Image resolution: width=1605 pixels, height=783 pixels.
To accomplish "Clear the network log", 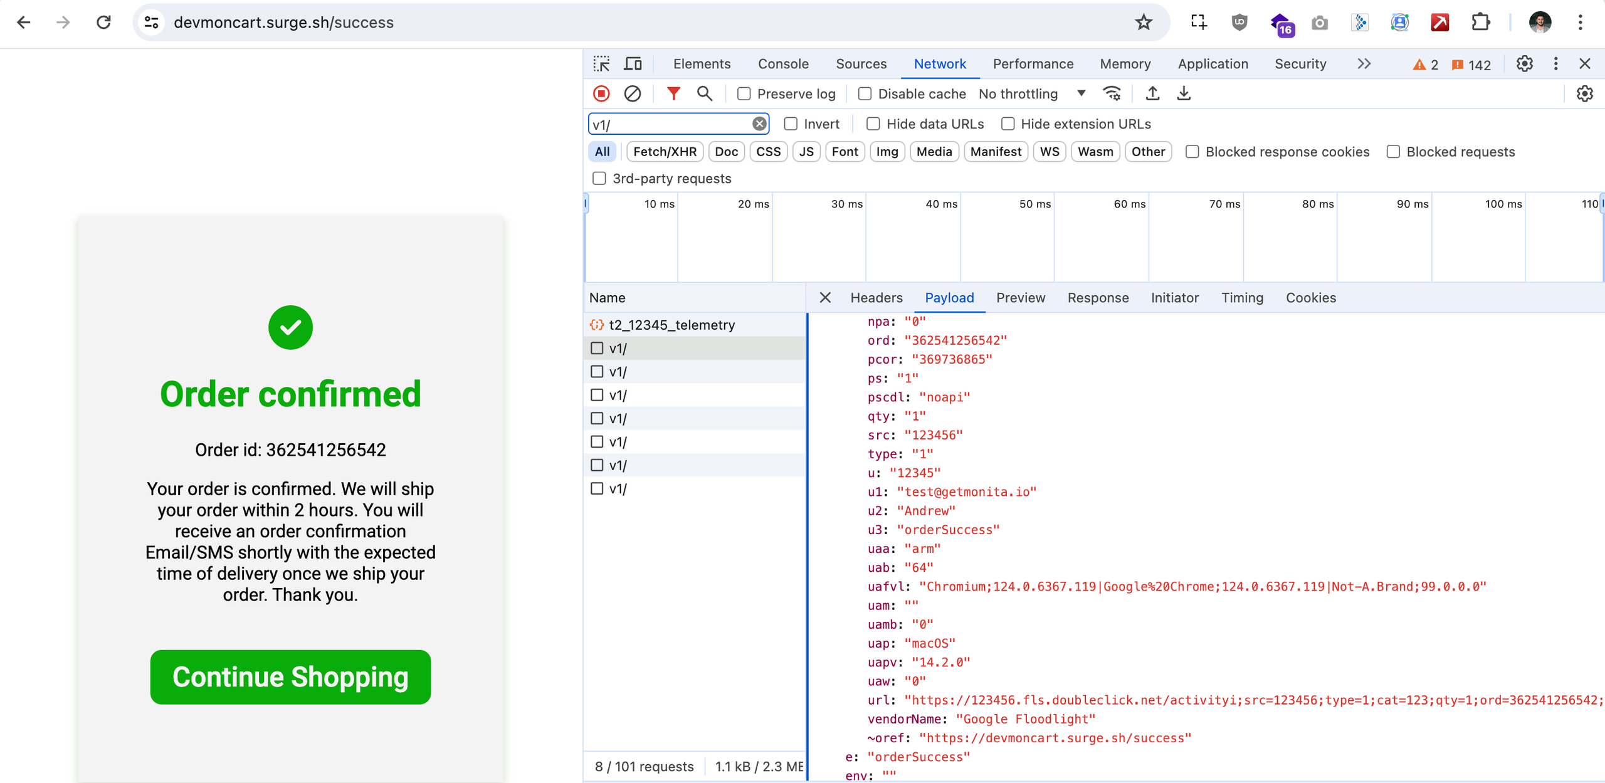I will pos(633,93).
